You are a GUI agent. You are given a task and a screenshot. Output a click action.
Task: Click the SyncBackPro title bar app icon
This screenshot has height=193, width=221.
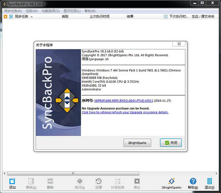coord(4,4)
